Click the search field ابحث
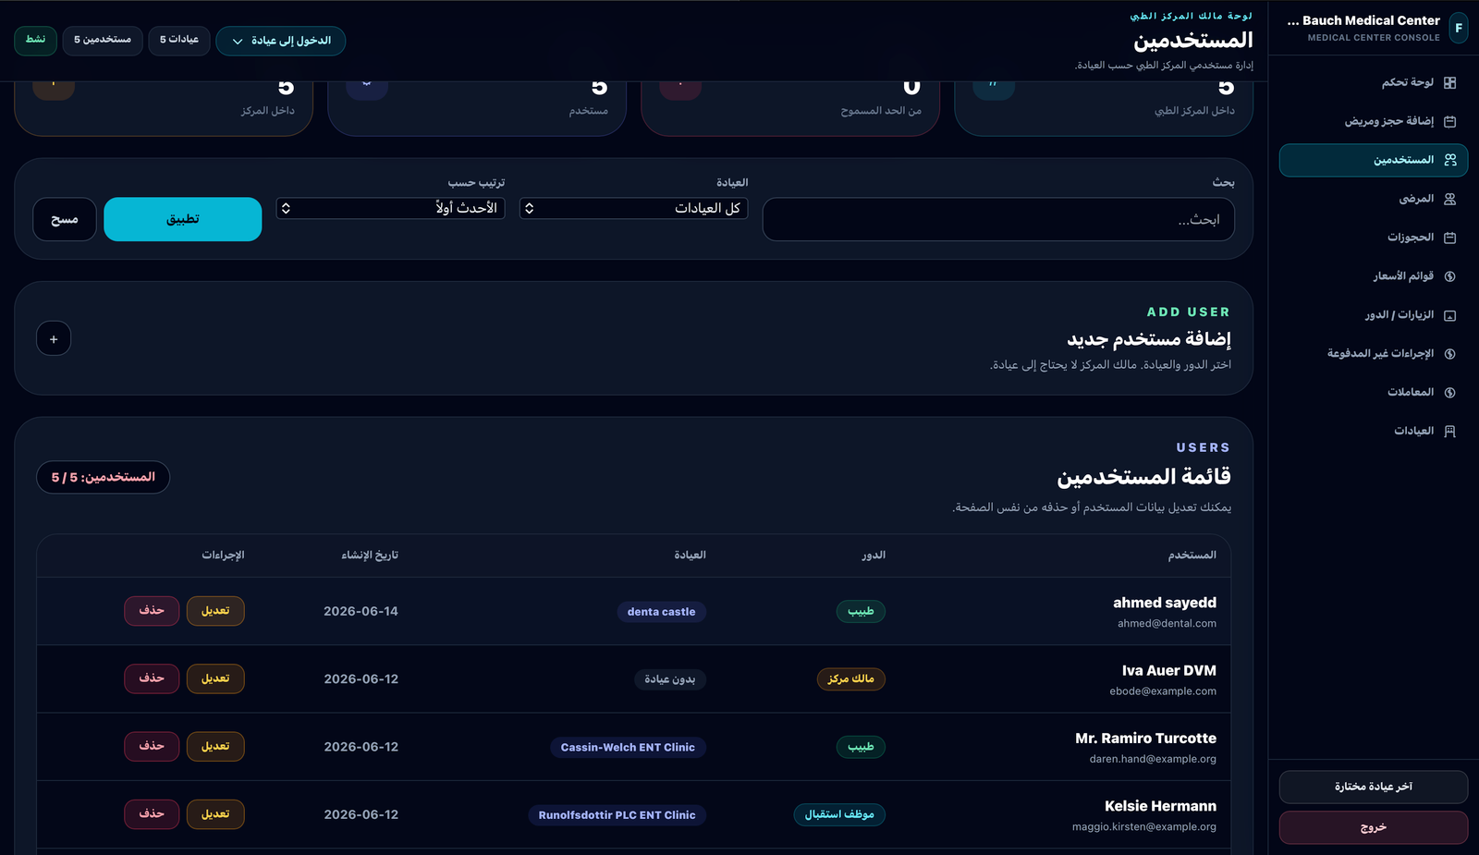Image resolution: width=1479 pixels, height=855 pixels. tap(998, 219)
